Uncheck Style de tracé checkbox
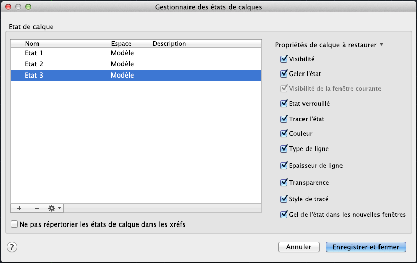417x263 pixels. 284,199
